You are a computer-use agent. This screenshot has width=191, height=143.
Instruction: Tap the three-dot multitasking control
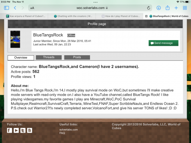pyautogui.click(x=95, y=2)
